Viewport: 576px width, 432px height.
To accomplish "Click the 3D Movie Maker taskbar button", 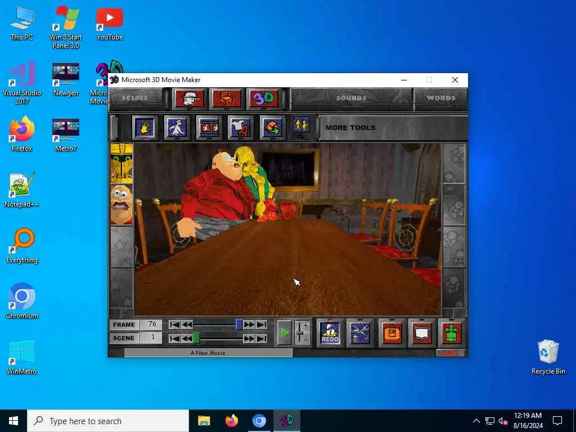I will point(286,421).
